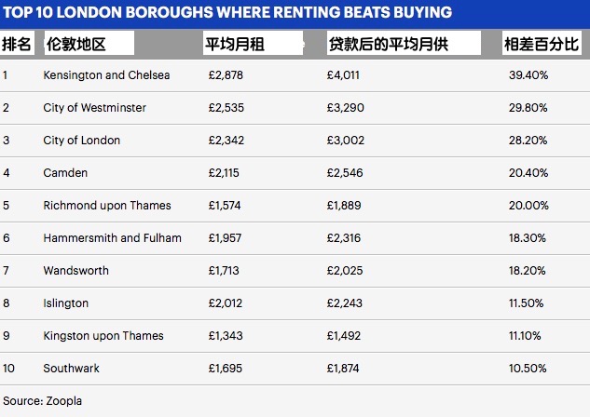This screenshot has width=590, height=417.
Task: Click the City of London borough cell
Action: click(81, 141)
